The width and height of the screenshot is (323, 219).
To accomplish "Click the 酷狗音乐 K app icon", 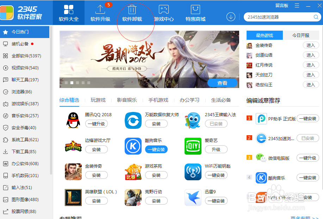I will 133,146.
